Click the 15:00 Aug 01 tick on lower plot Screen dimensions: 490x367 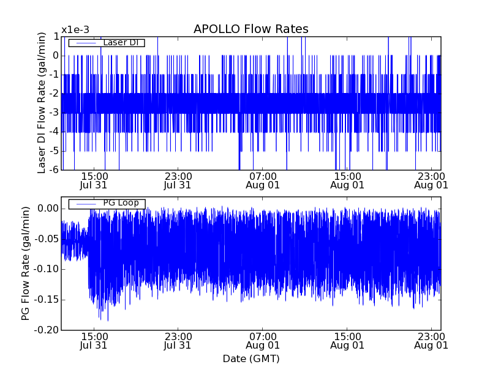(x=347, y=341)
